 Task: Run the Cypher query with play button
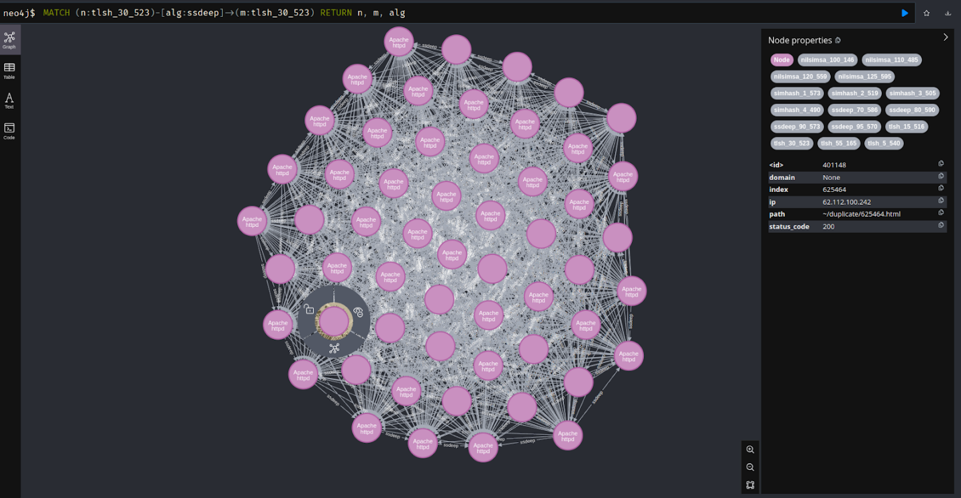(905, 13)
